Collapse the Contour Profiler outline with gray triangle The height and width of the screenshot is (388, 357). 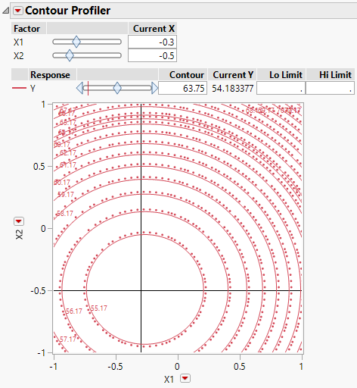(x=5, y=11)
